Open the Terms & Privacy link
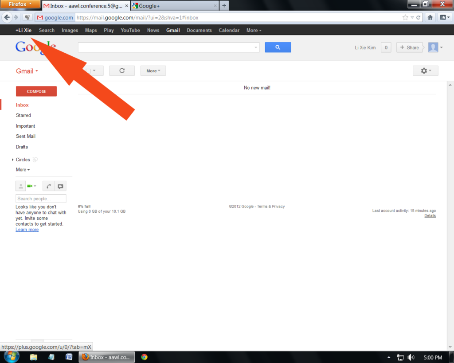 click(271, 207)
